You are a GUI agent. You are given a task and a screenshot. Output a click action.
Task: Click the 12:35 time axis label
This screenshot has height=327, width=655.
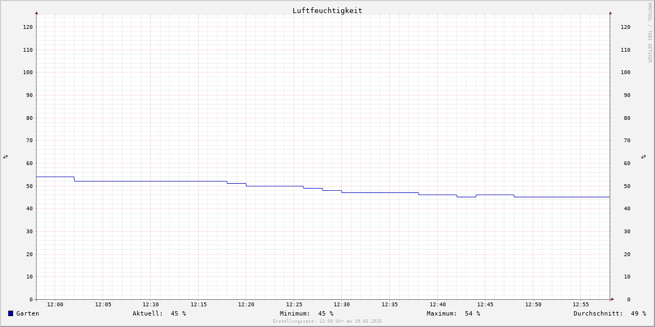point(390,305)
